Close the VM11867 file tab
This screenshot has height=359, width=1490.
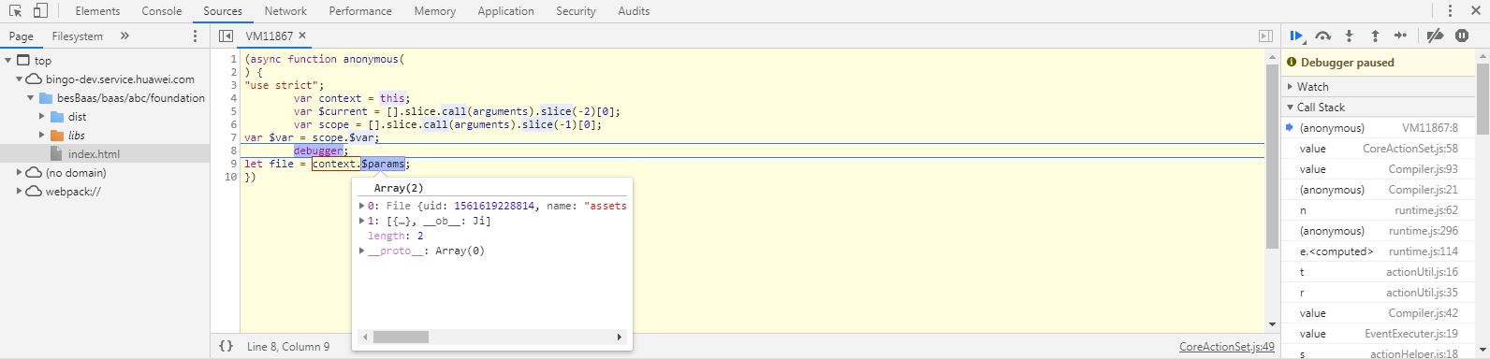coord(302,36)
